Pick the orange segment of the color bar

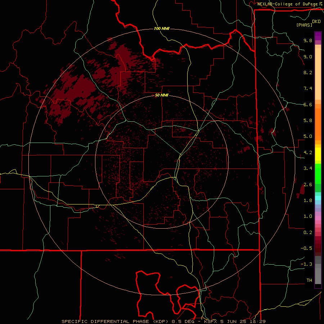coord(318,124)
